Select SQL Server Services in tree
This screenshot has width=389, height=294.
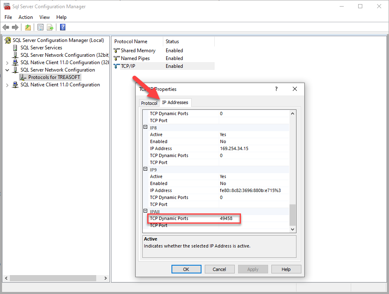point(41,48)
